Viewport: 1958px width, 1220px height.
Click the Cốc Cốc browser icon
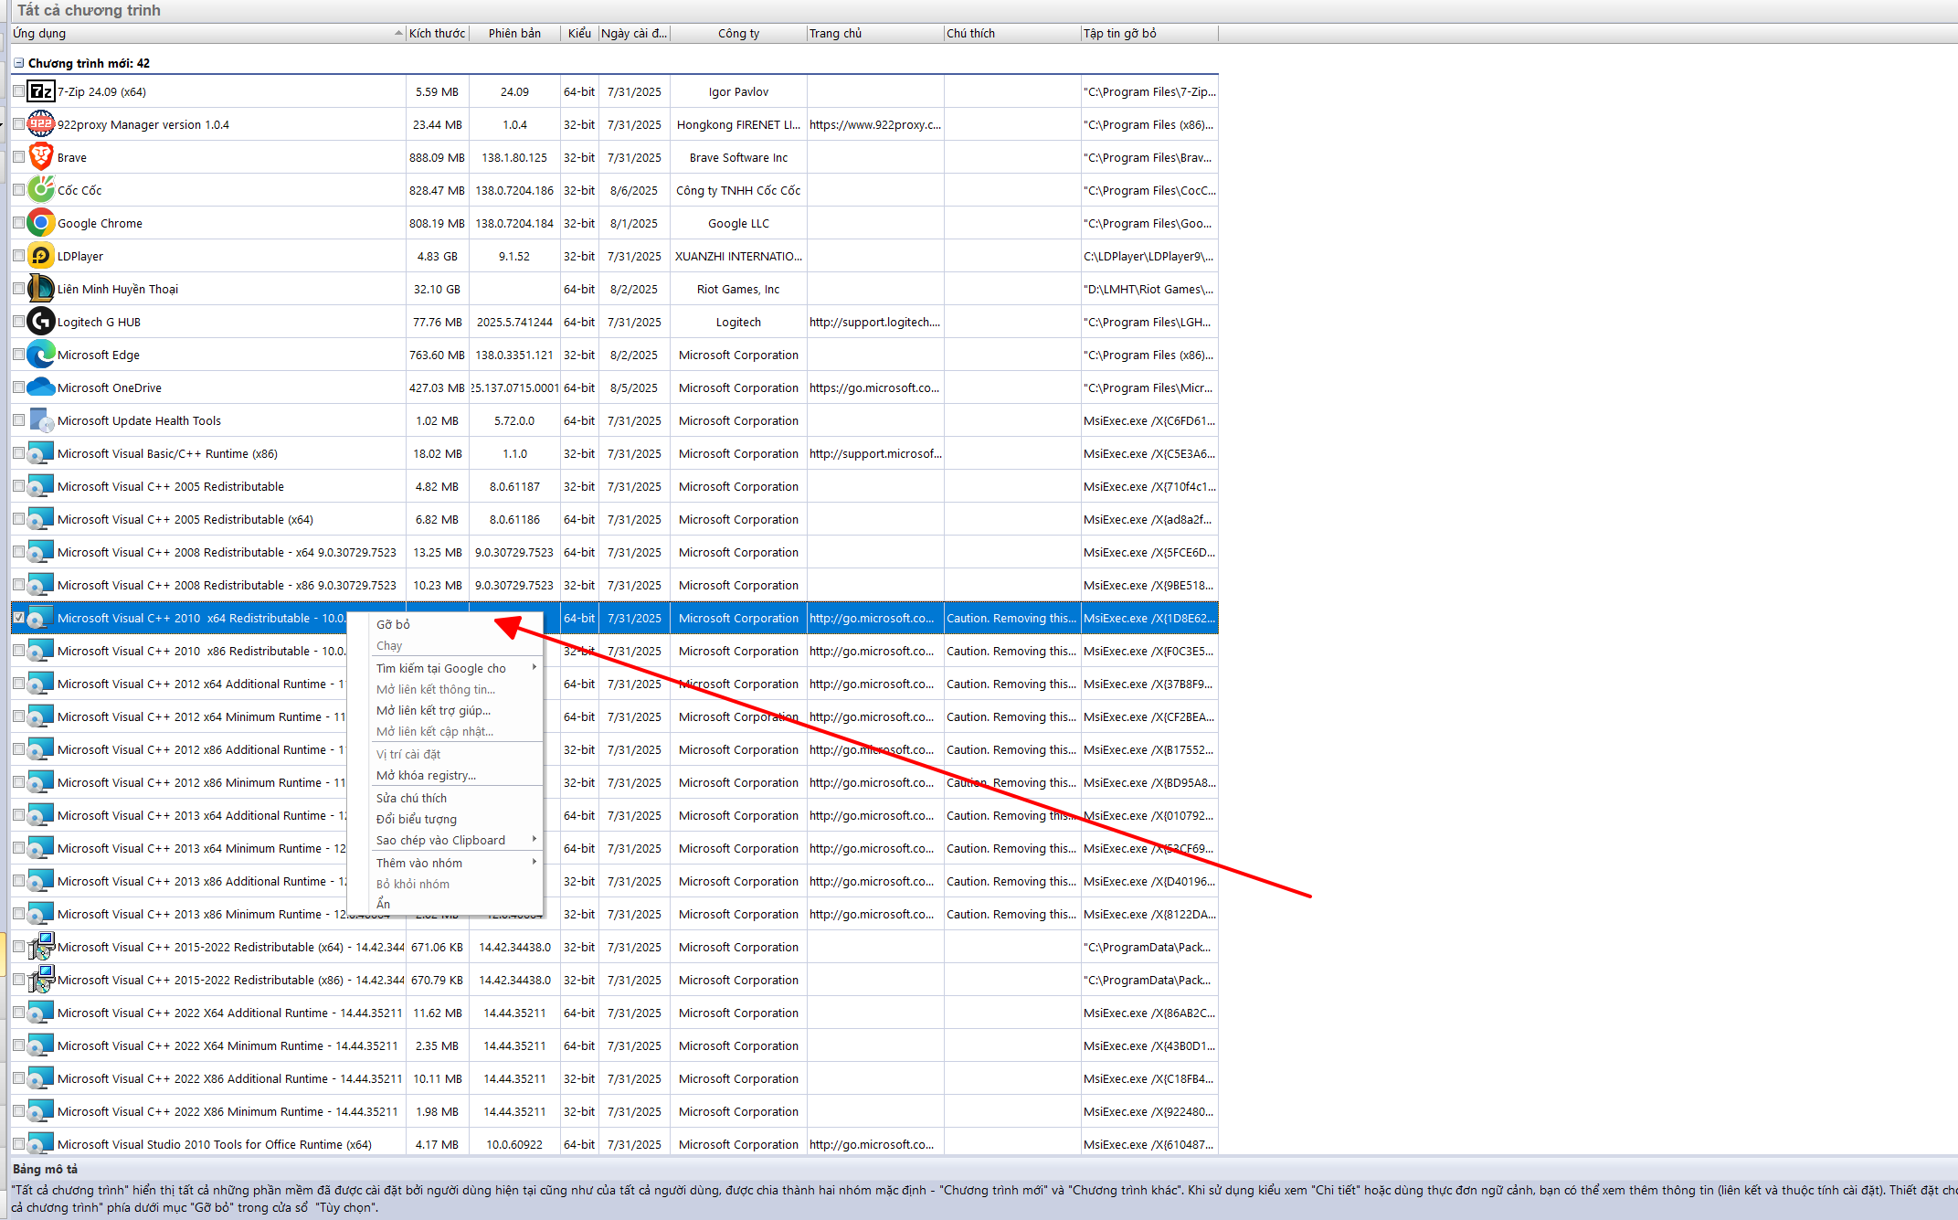pyautogui.click(x=40, y=190)
